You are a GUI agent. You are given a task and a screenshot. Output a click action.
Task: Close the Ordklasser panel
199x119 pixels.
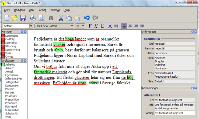click(25, 60)
